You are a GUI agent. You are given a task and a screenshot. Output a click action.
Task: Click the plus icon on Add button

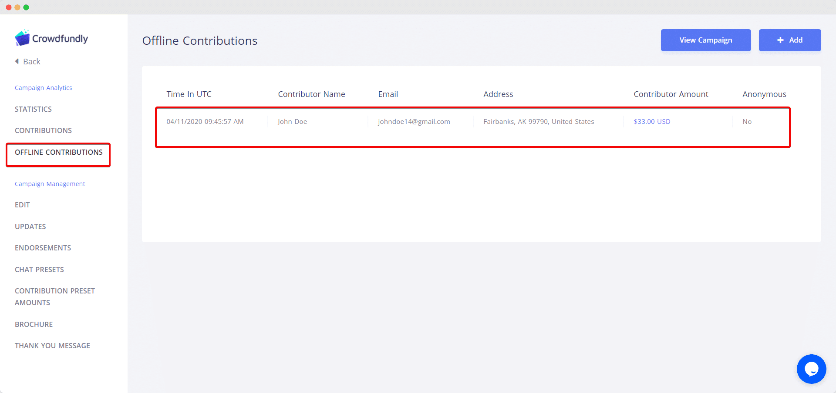pyautogui.click(x=780, y=40)
